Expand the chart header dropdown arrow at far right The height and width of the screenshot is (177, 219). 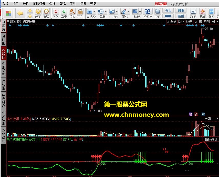pyautogui.click(x=217, y=22)
